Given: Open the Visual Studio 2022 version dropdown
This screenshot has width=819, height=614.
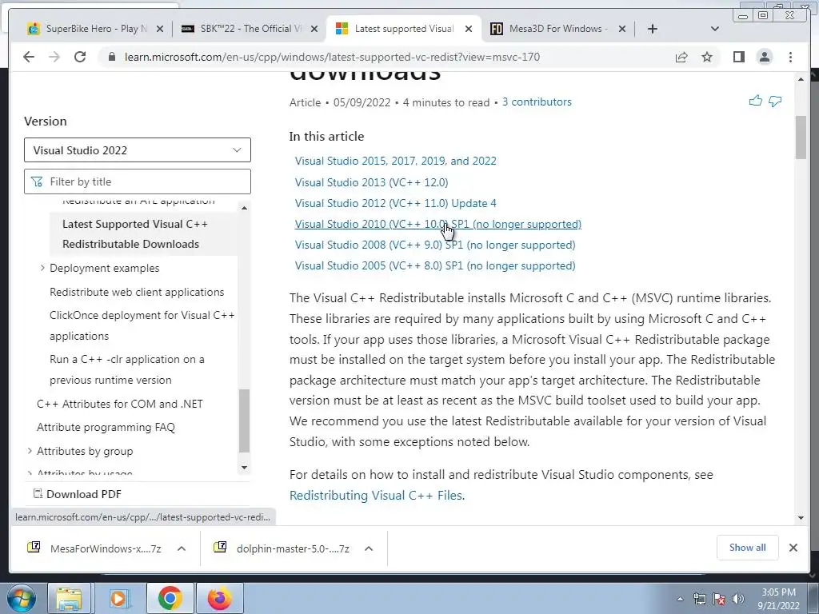Looking at the screenshot, I should [x=138, y=150].
